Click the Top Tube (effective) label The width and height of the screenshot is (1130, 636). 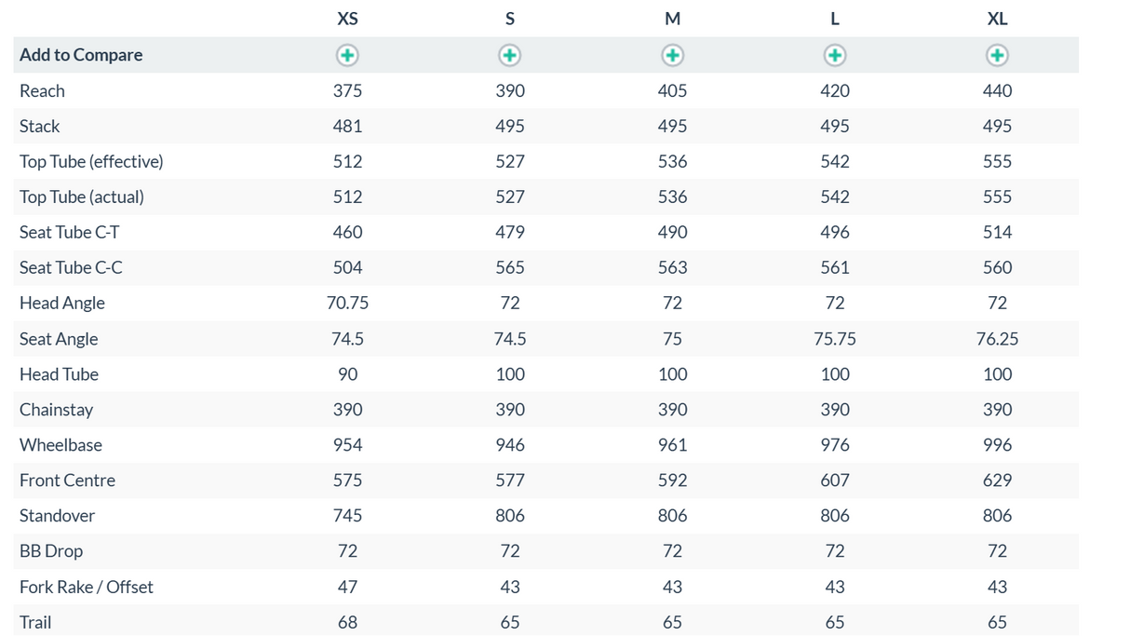pyautogui.click(x=91, y=161)
